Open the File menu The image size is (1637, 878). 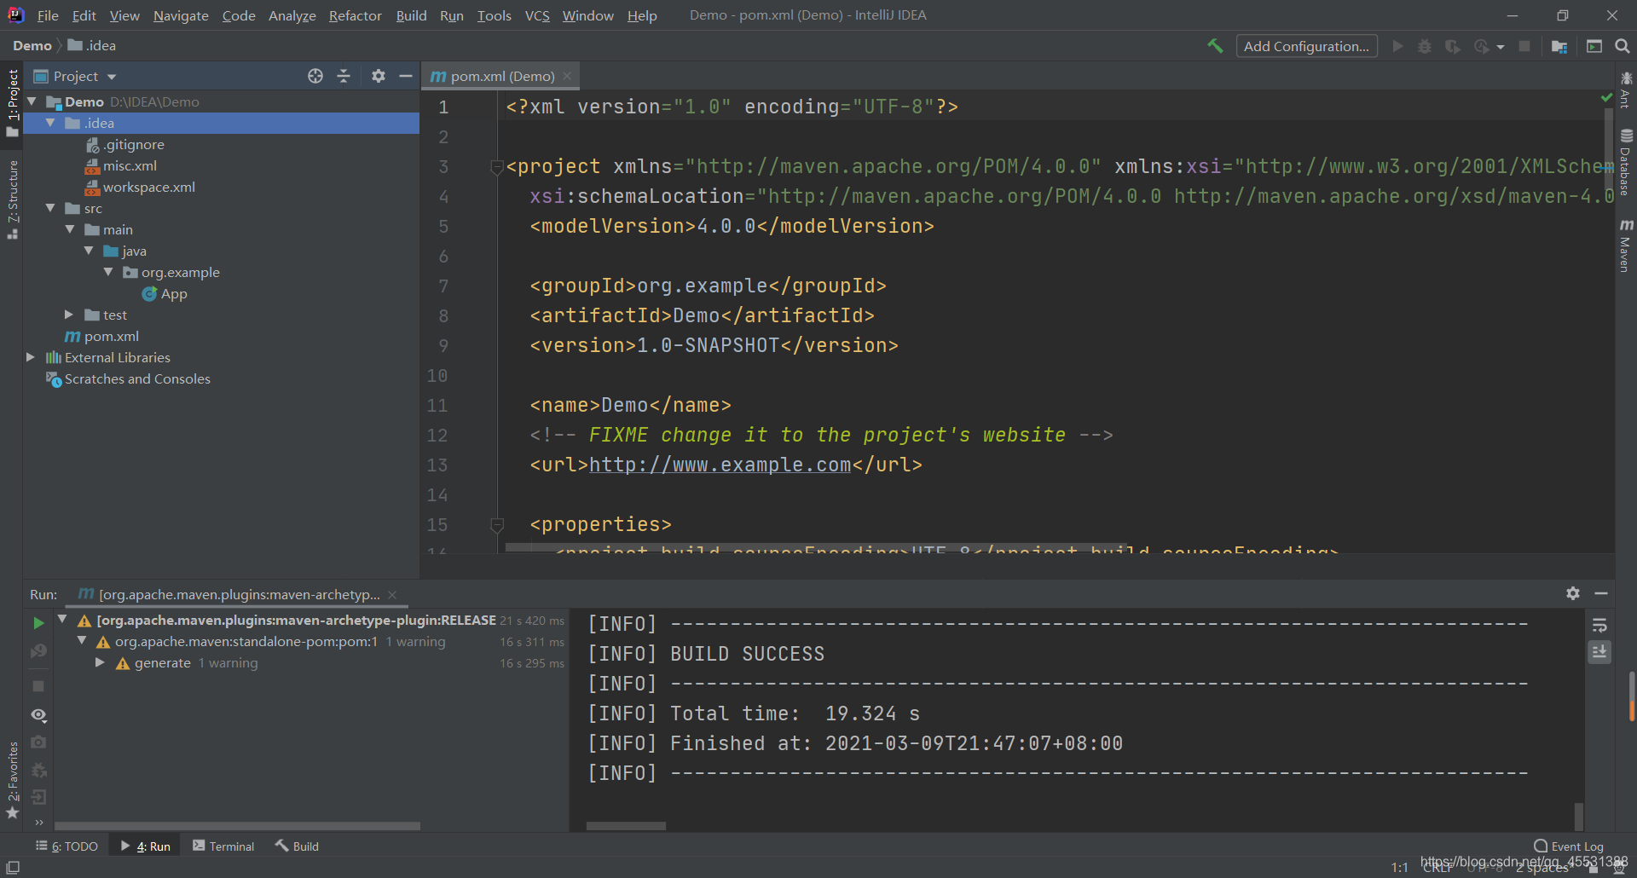coord(48,15)
